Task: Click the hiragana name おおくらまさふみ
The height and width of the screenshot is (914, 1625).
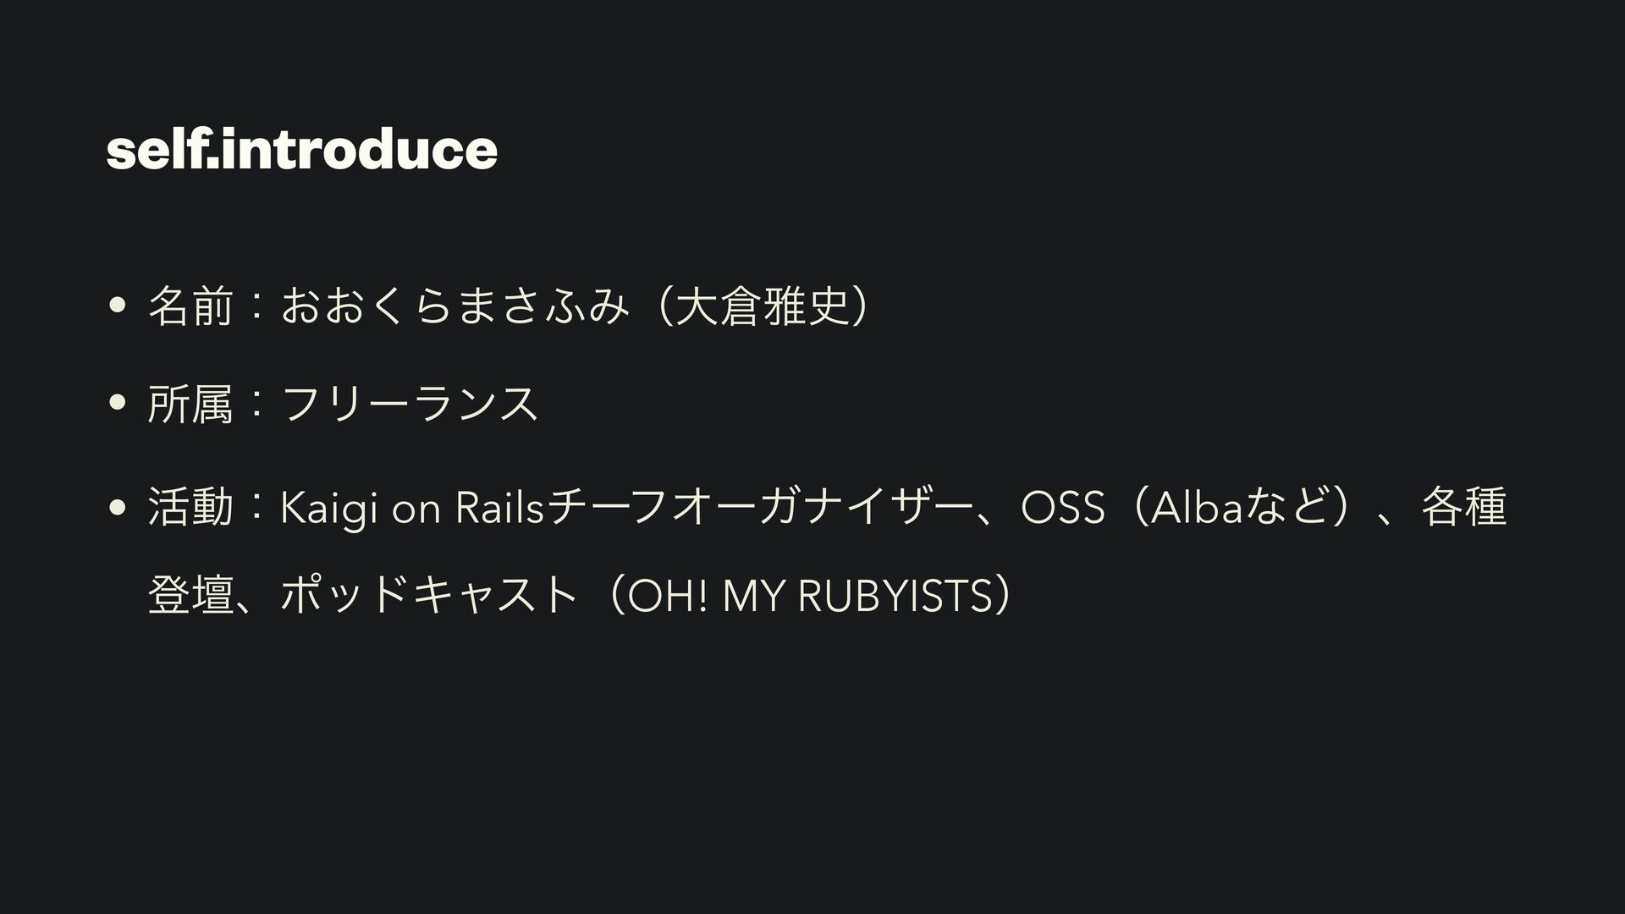Action: 455,307
